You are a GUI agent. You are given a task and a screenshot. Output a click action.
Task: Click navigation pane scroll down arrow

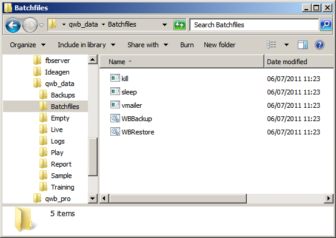tap(93, 199)
